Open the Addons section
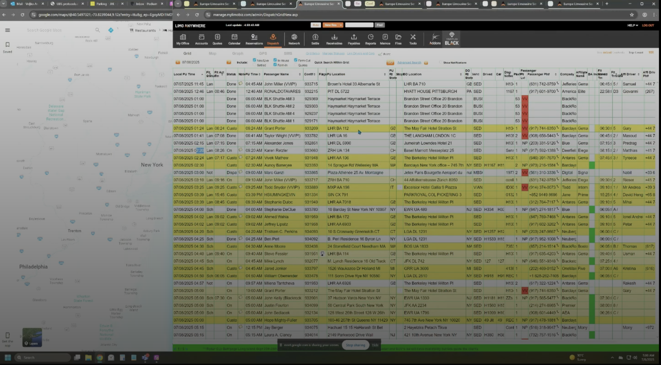The width and height of the screenshot is (661, 365). [435, 39]
